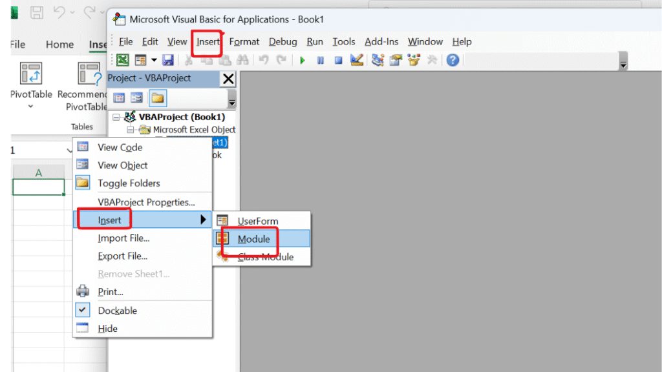
Task: Open the Insert menu in VBA editor
Action: click(208, 42)
